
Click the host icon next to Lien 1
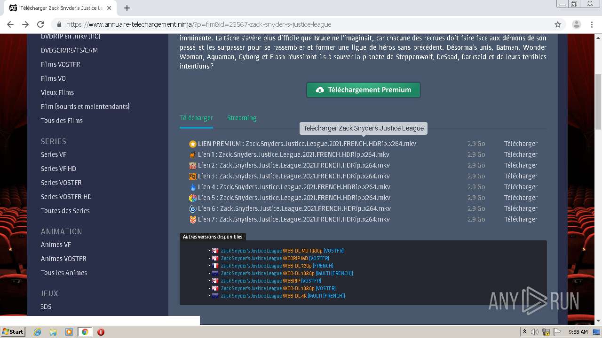coord(192,155)
